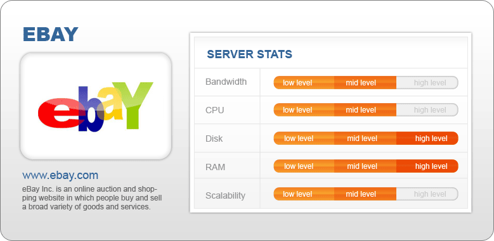
Task: Select CPU mid level segment
Action: [x=365, y=110]
